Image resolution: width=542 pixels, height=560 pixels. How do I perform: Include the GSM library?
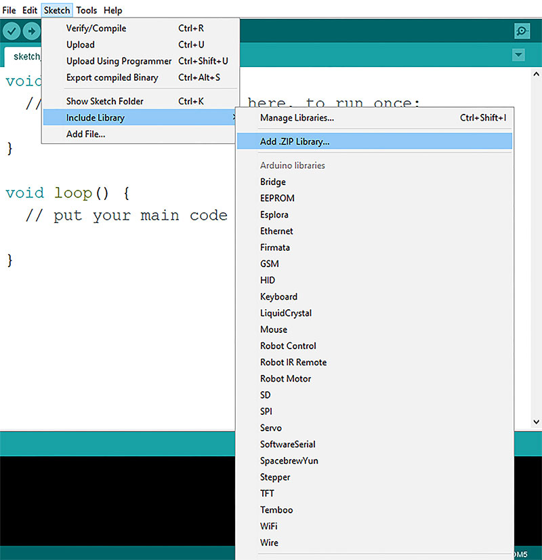pyautogui.click(x=375, y=264)
